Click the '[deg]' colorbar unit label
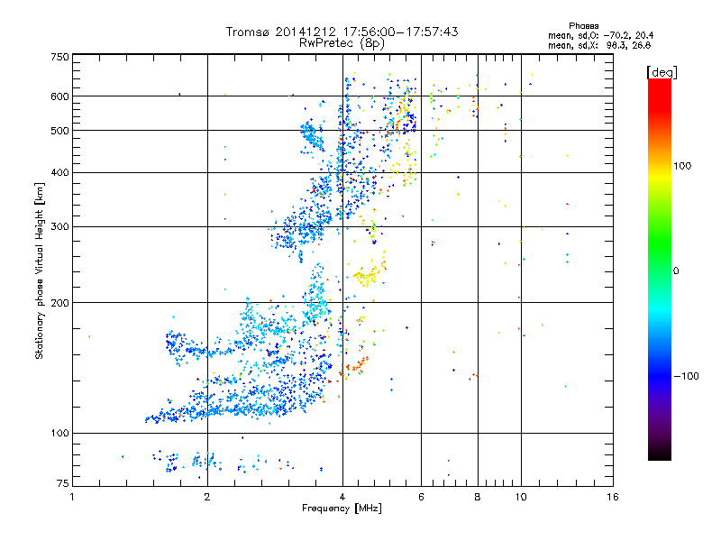The image size is (721, 541). [662, 72]
